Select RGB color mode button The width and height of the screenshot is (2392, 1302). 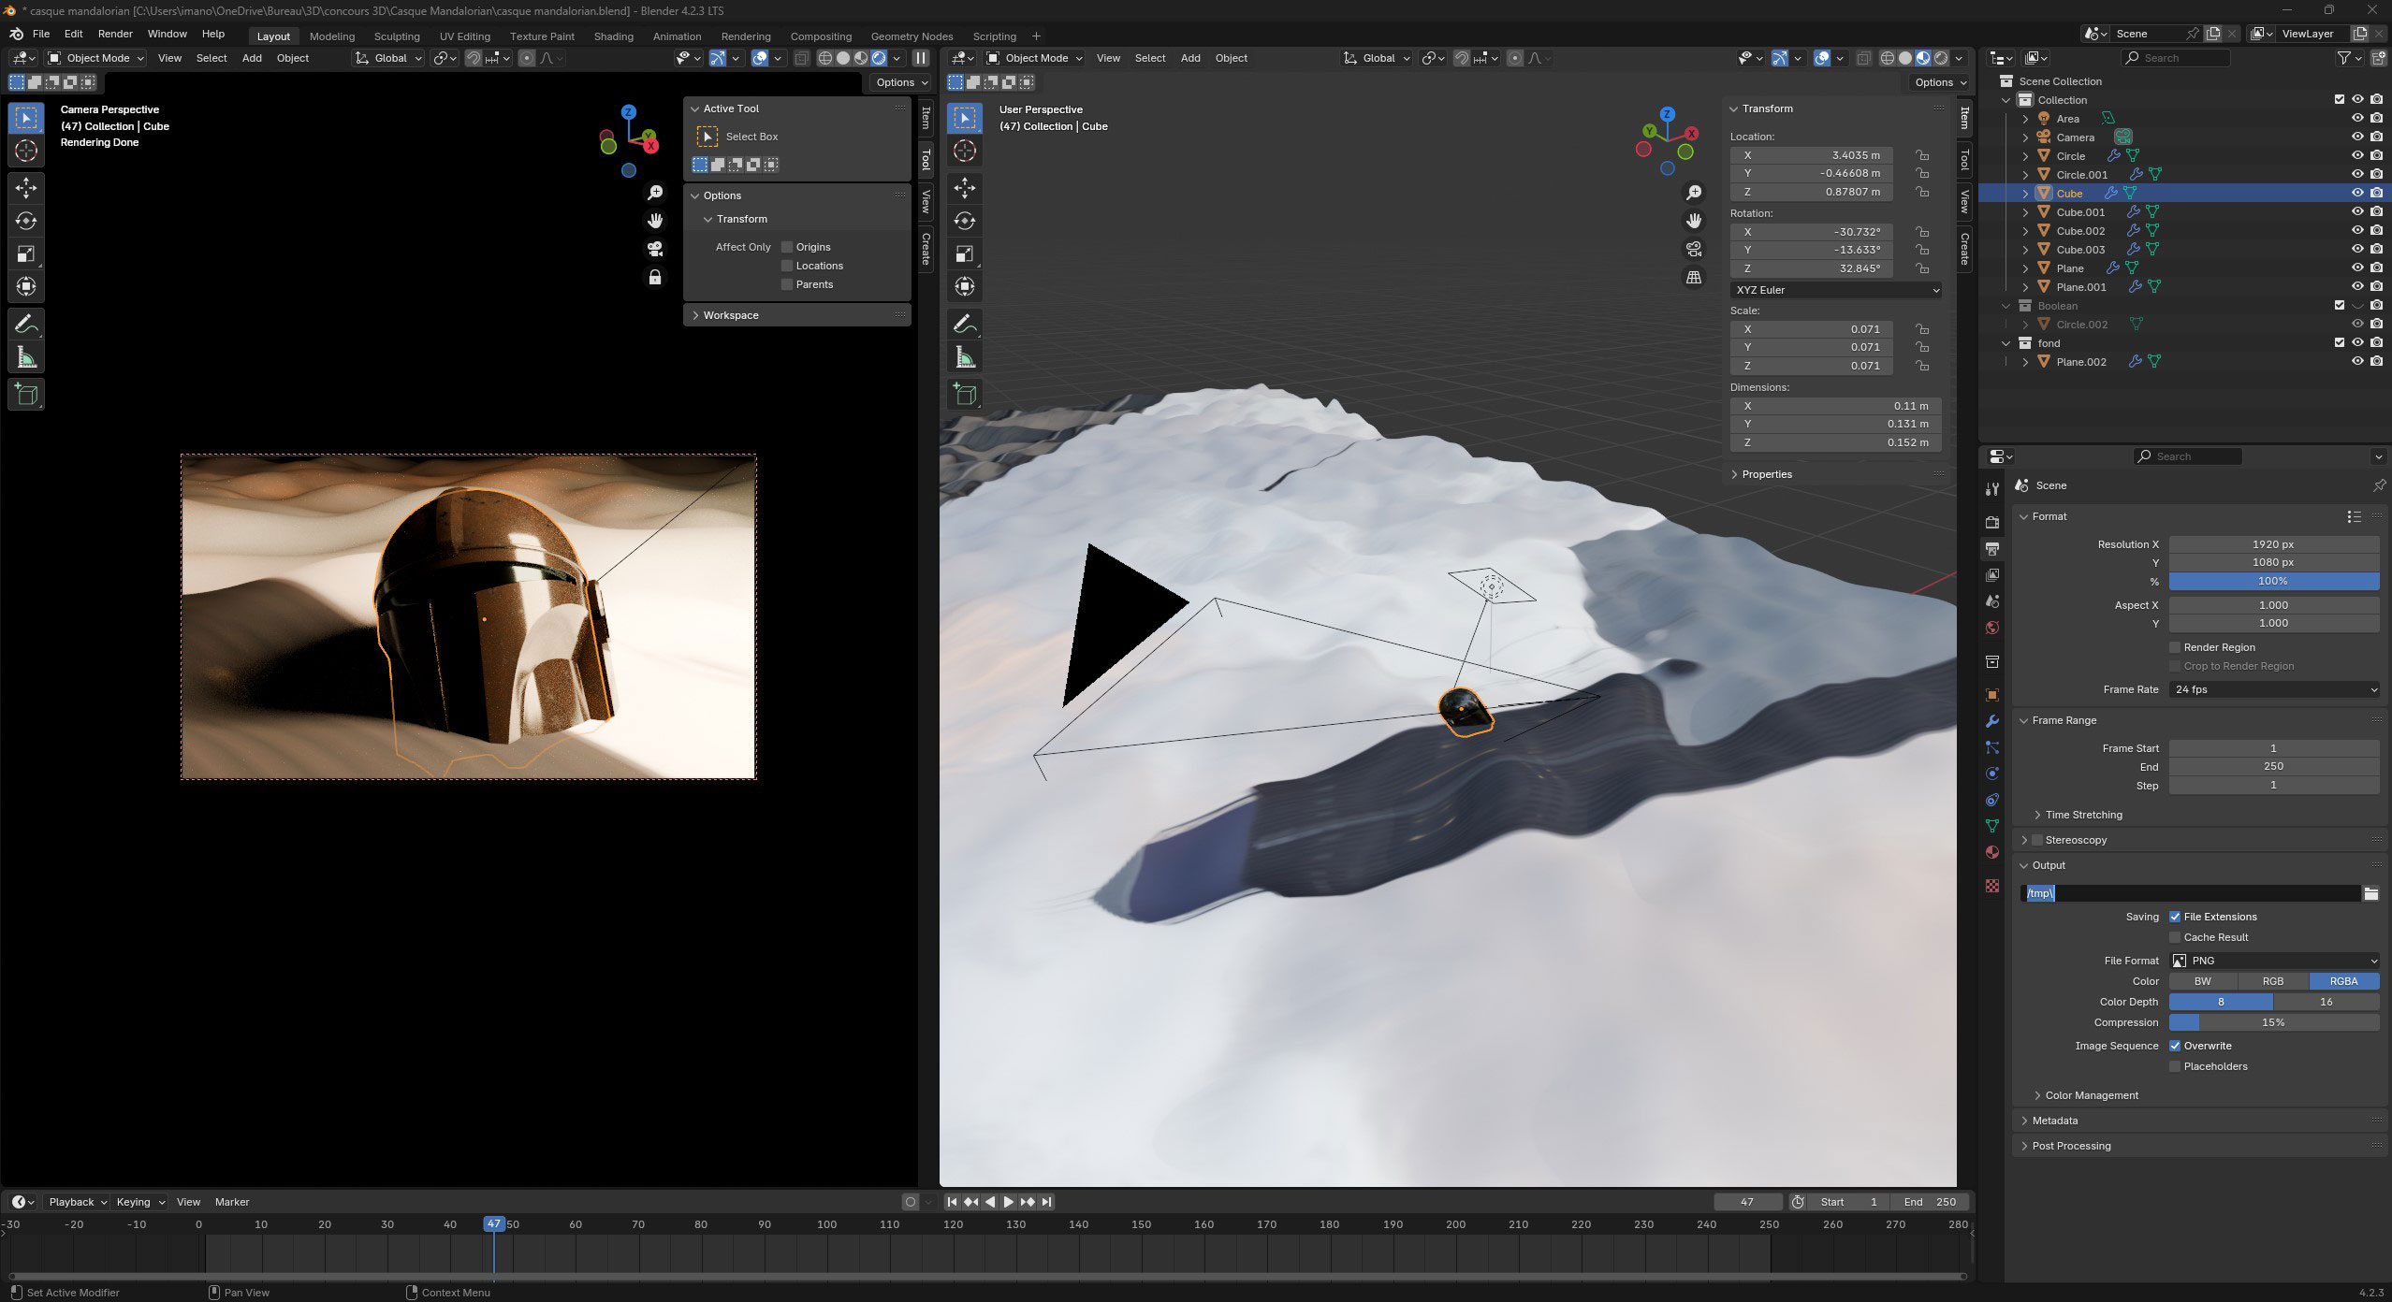2272,981
